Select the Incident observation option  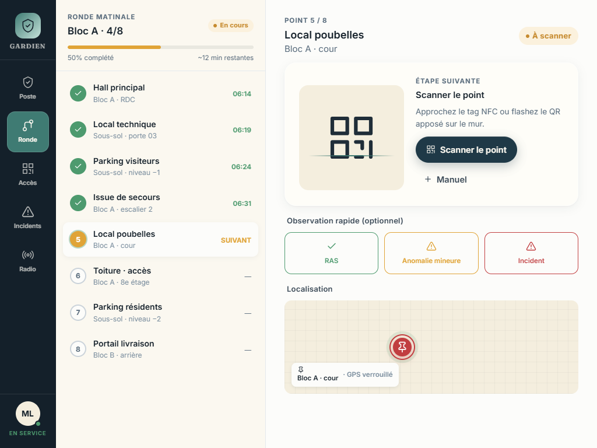(x=531, y=253)
